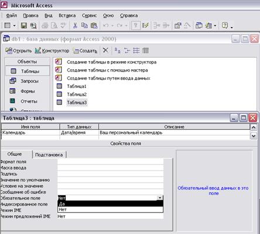
Task: Show the Database Window icon
Action: [199, 25]
